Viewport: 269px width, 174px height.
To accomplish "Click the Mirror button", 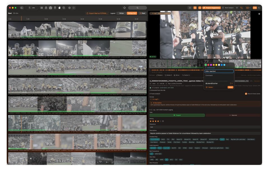I will [177, 75].
